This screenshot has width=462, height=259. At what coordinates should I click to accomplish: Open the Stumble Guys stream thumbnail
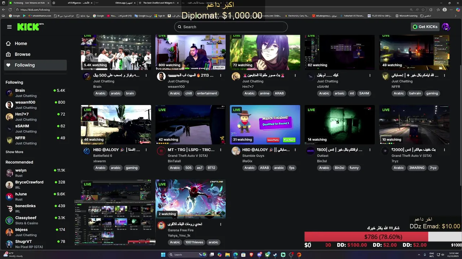pyautogui.click(x=265, y=124)
